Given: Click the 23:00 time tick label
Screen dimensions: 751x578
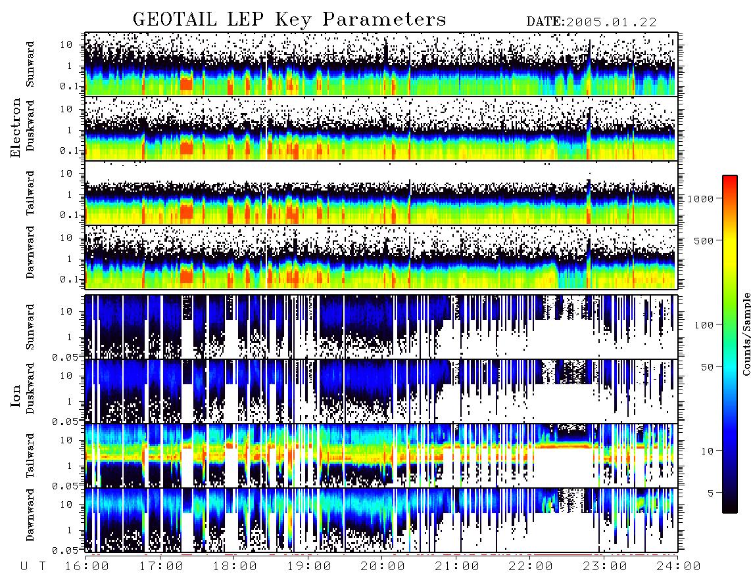Looking at the screenshot, I should pos(605,567).
